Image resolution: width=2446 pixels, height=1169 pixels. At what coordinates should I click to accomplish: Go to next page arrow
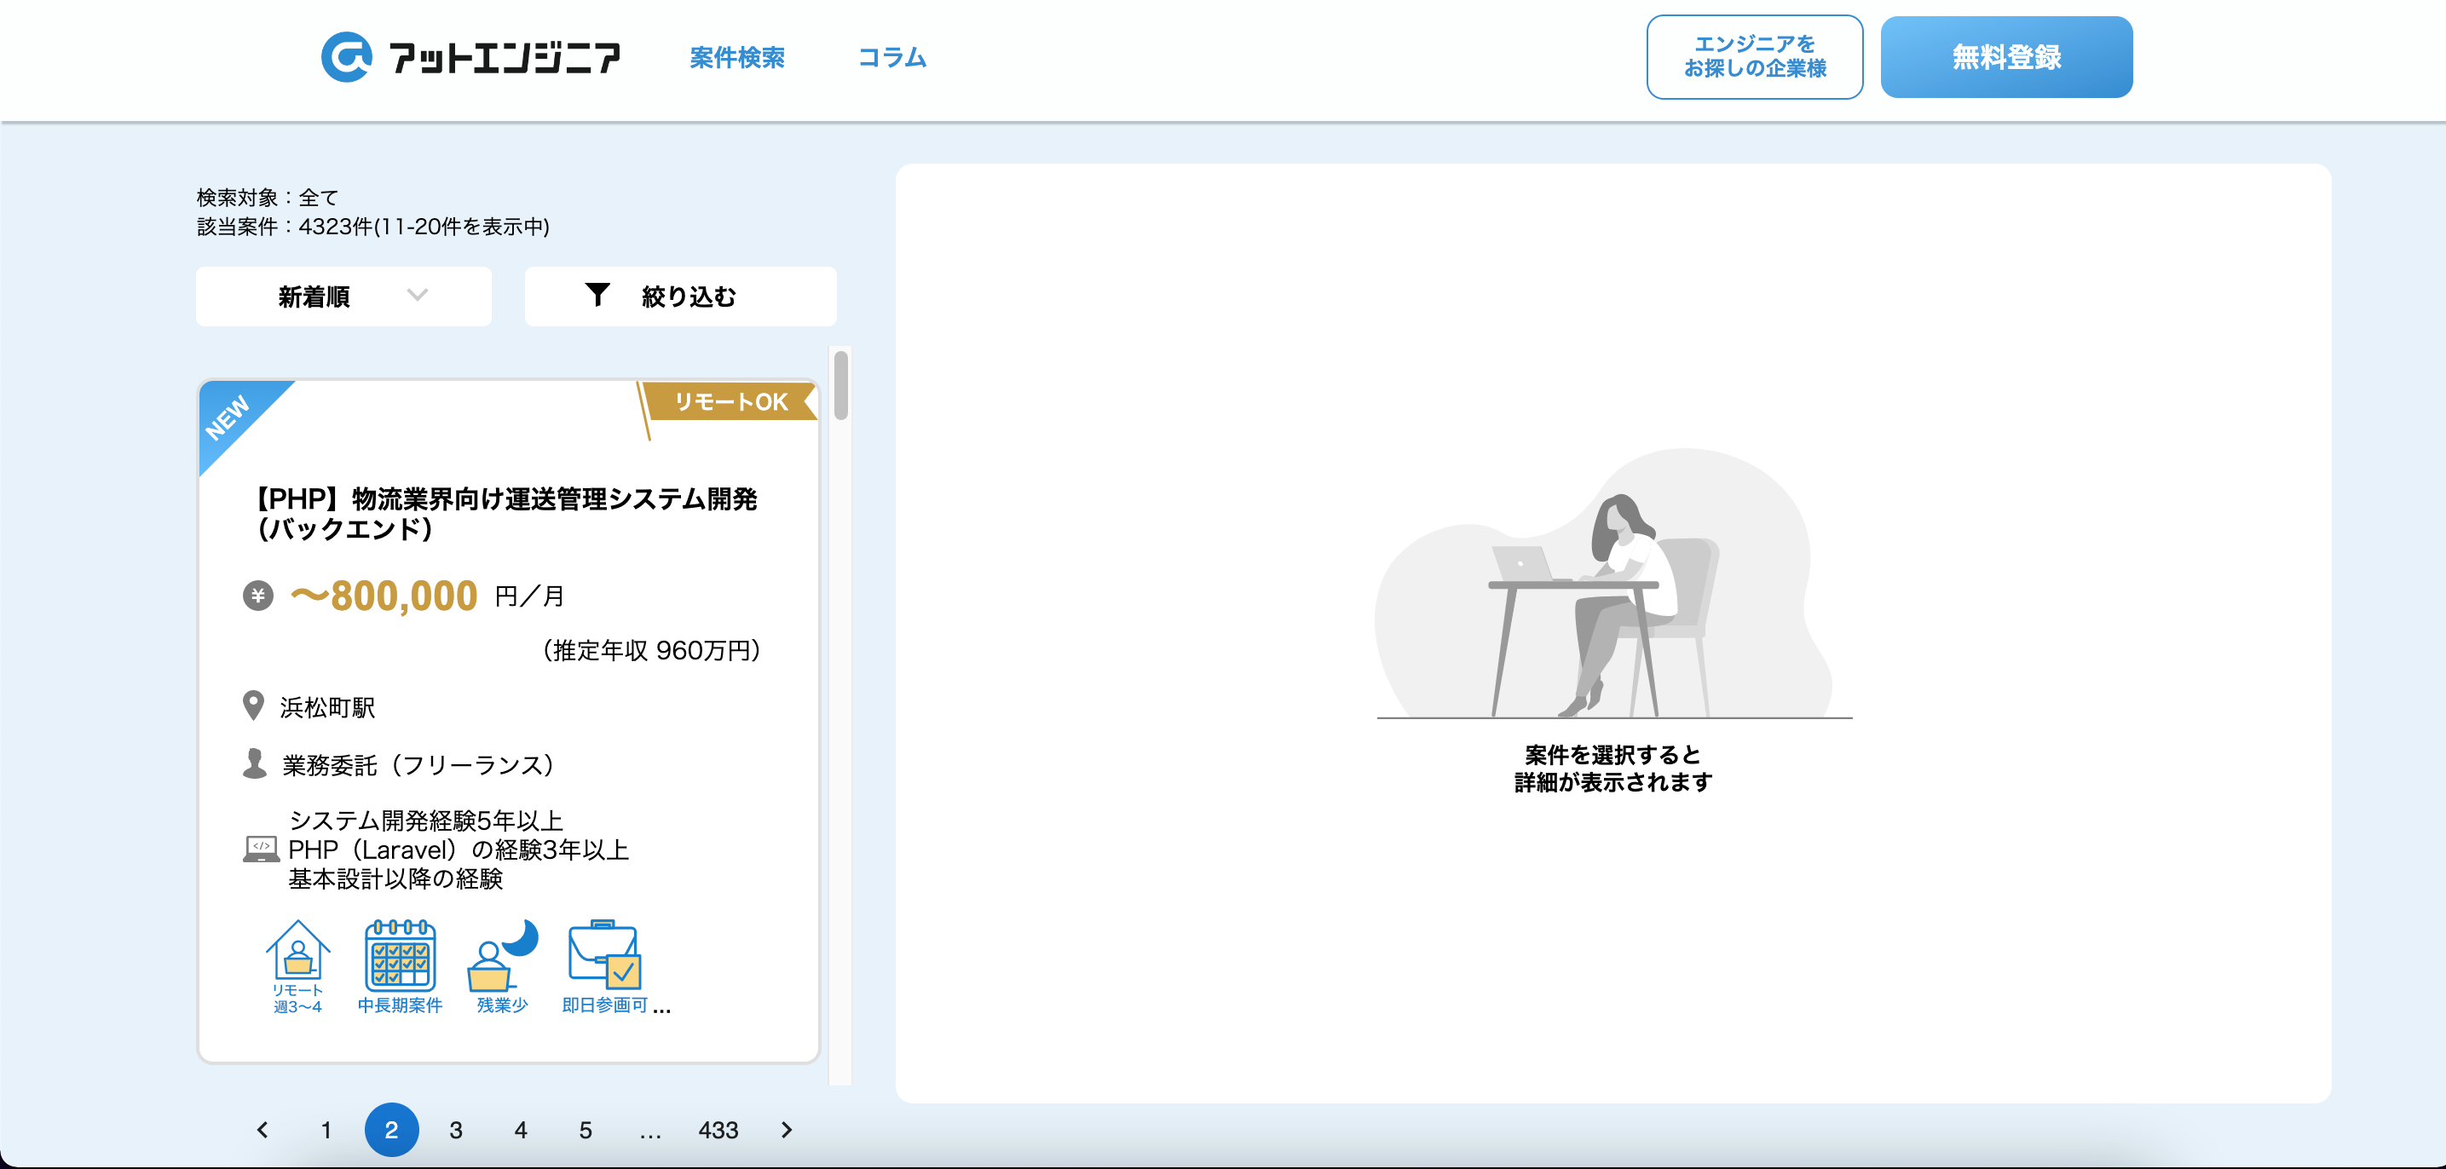(786, 1129)
